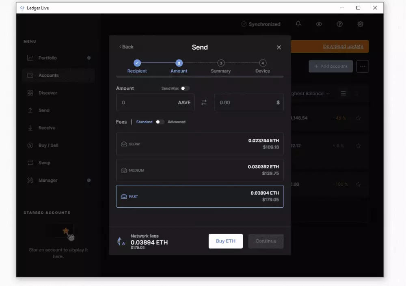Switch fees toggle from Standard to Advanced
This screenshot has width=406, height=286.
[x=160, y=122]
